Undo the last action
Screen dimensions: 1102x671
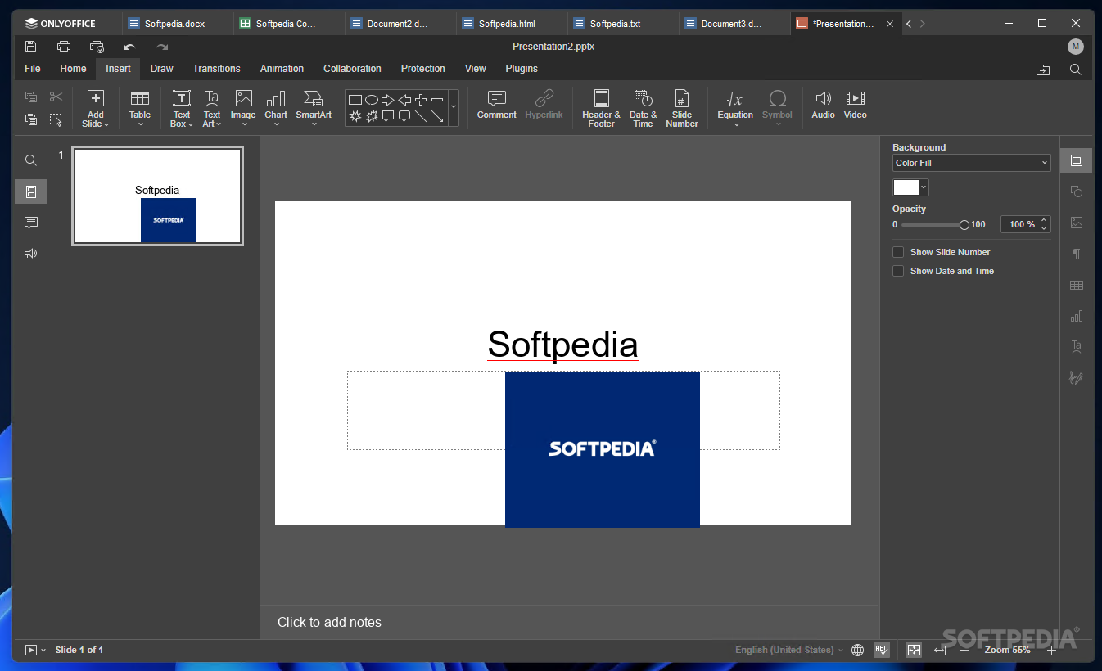click(129, 47)
